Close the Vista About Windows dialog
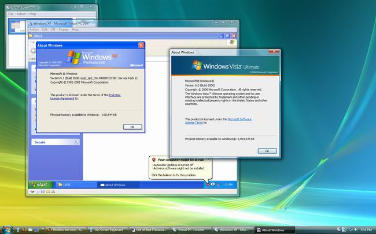Screen dimensions: 376x234 tap(274, 51)
